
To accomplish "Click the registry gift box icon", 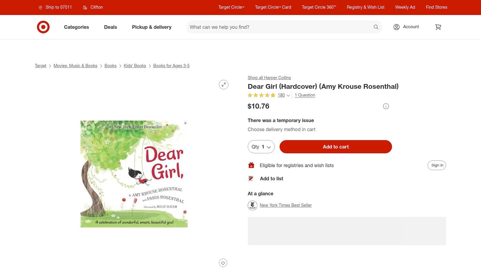I will click(251, 165).
